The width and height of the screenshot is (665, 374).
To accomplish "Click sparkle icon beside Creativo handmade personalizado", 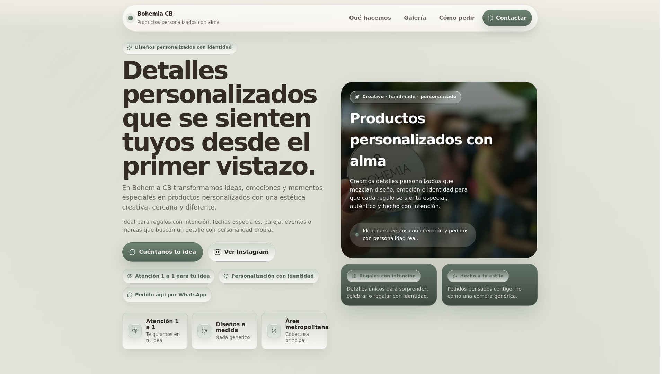I will (357, 97).
